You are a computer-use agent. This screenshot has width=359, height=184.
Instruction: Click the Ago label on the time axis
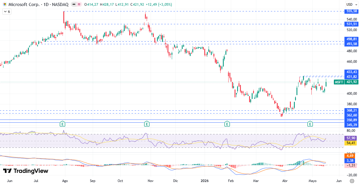[x=65, y=181]
